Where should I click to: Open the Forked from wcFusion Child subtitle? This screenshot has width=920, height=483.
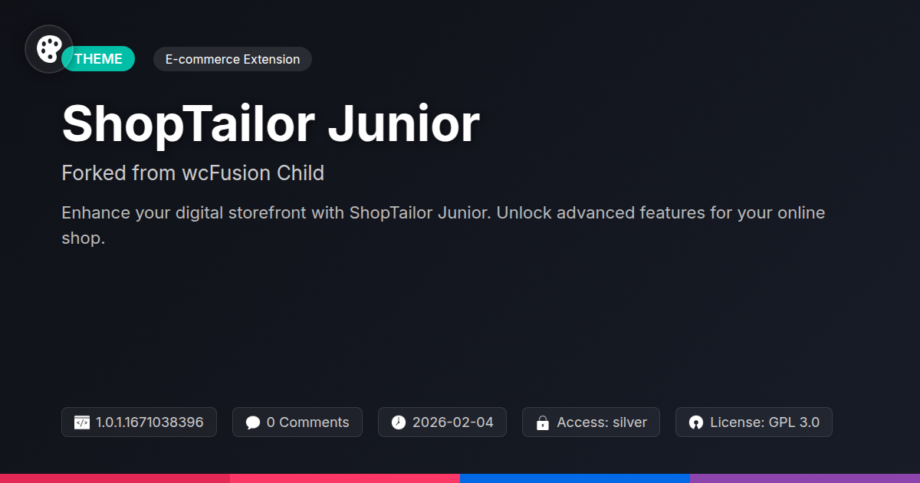(x=192, y=173)
